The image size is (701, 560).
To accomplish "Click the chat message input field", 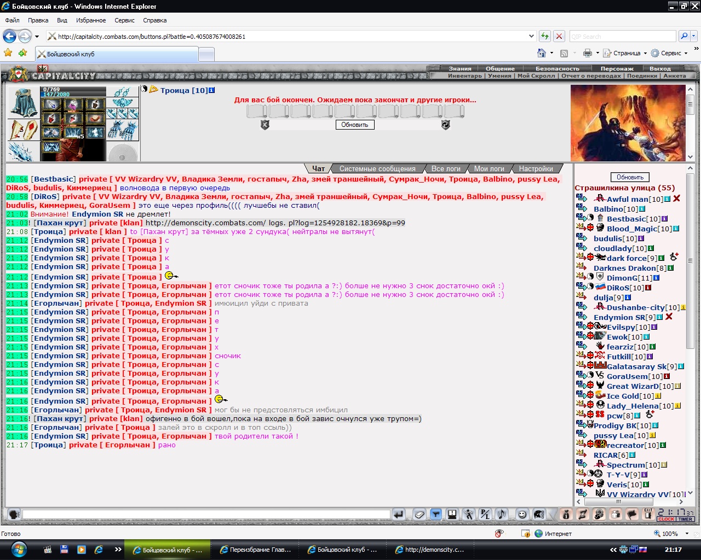I will tap(206, 514).
